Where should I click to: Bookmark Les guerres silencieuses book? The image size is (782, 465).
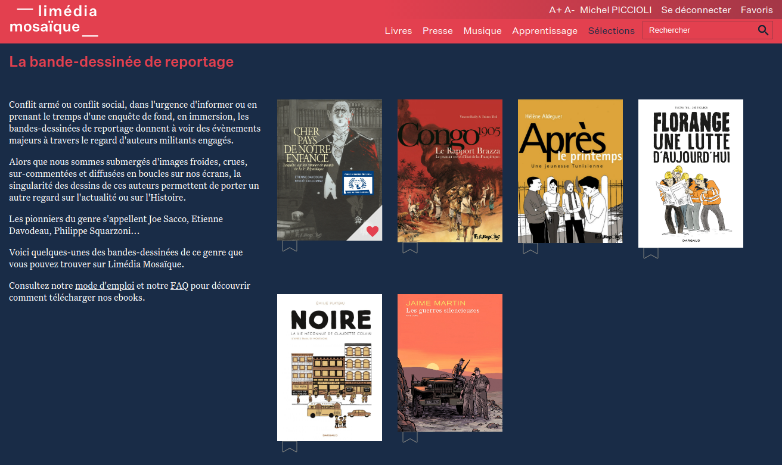tap(410, 437)
